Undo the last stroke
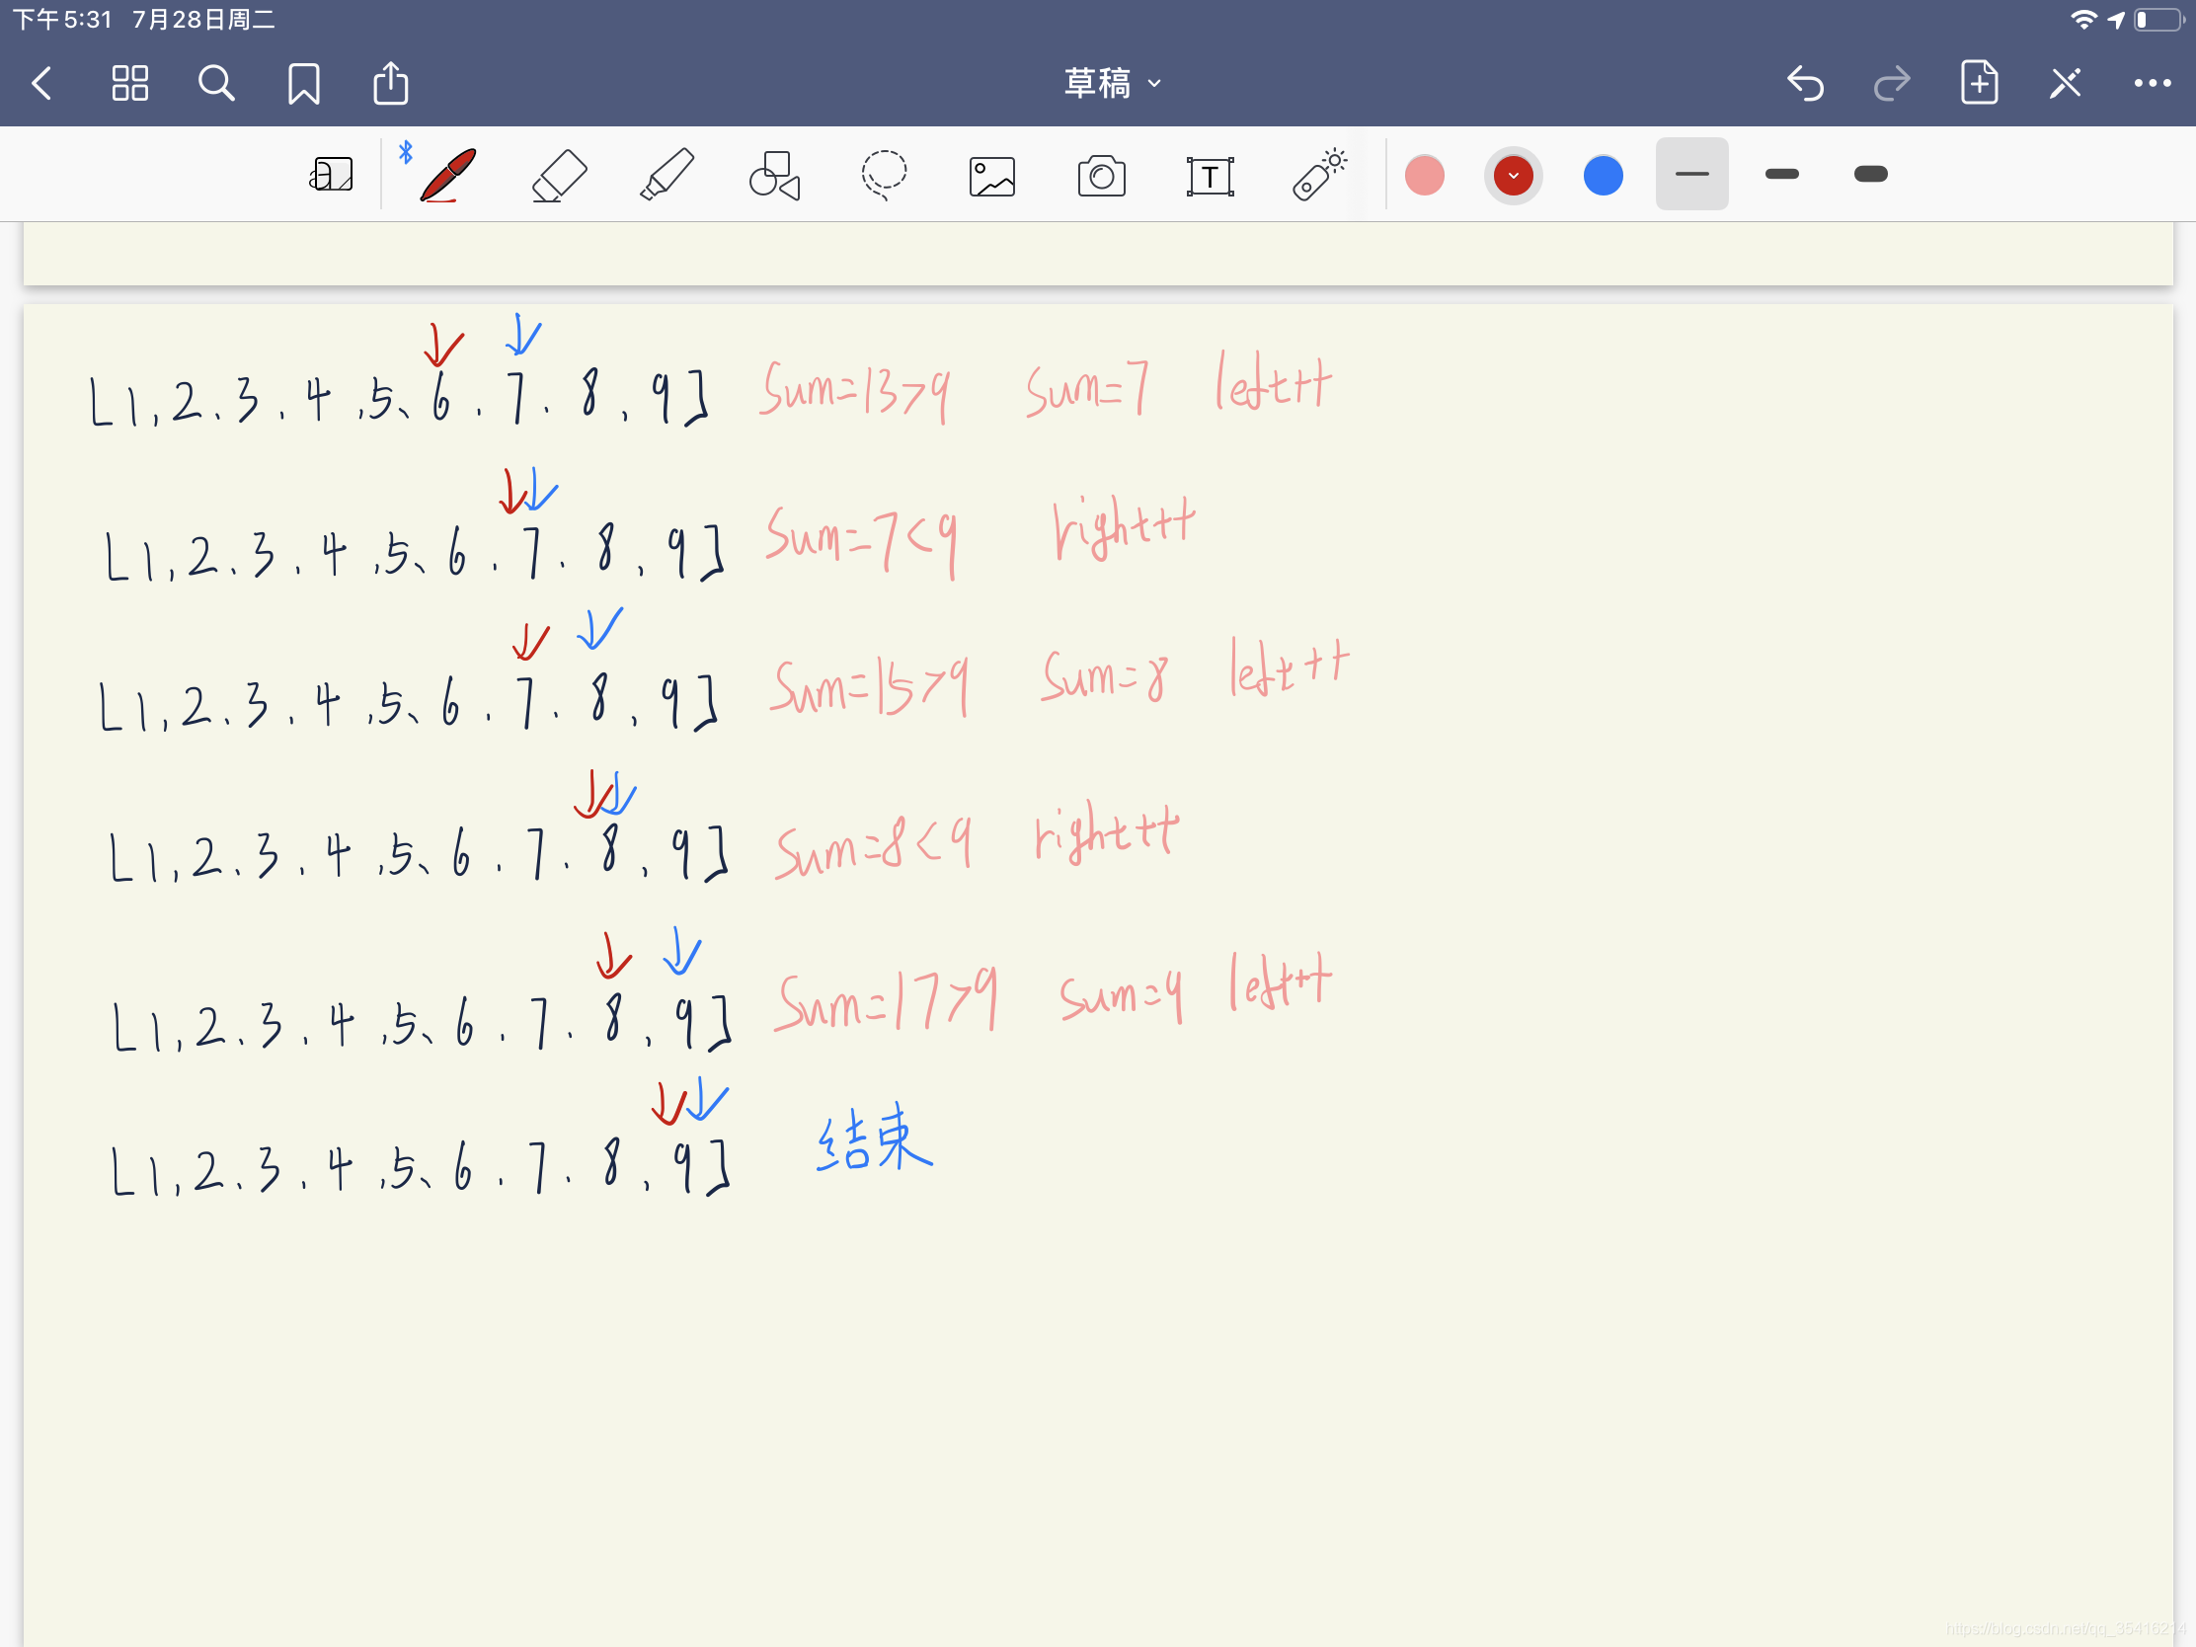The height and width of the screenshot is (1647, 2196). (1805, 83)
